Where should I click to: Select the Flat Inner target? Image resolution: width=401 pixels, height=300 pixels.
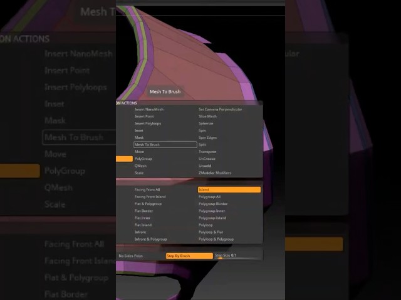tap(142, 218)
